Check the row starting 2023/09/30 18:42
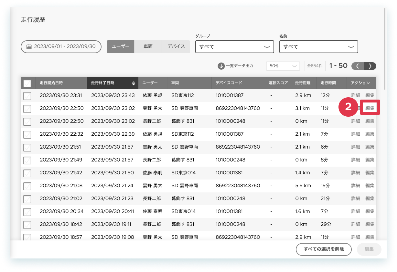 27,225
